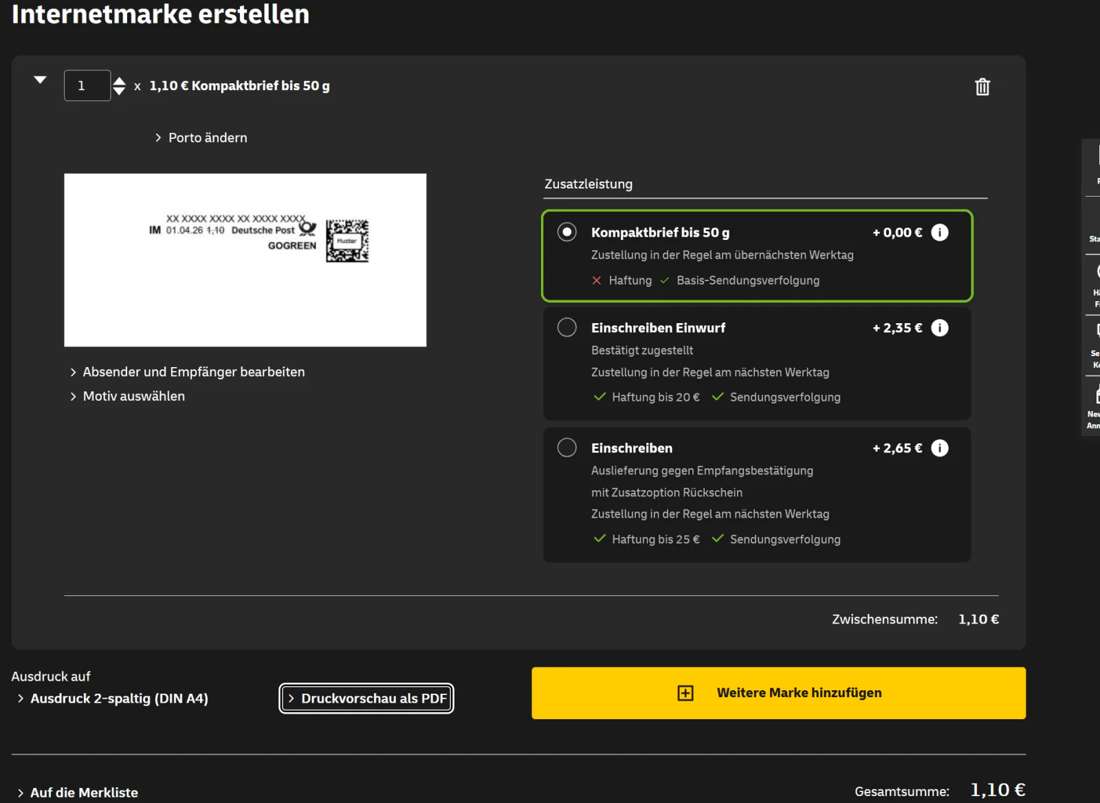Click Sendungsverfolgung under Einschreiben Einwurf
Image resolution: width=1100 pixels, height=803 pixels.
(785, 397)
